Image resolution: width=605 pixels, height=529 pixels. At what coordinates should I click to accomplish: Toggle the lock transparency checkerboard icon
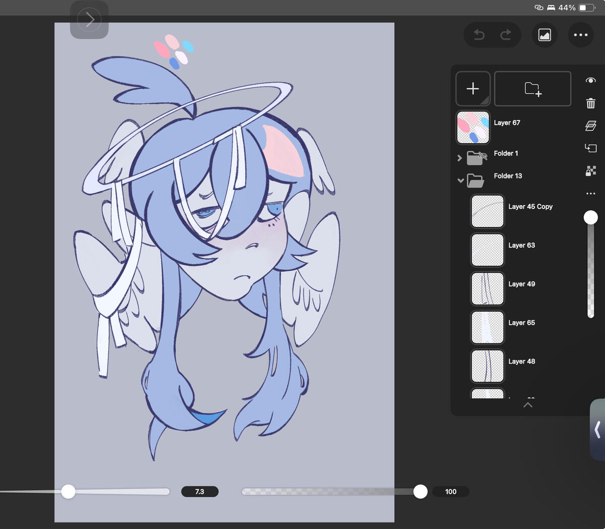tap(591, 171)
